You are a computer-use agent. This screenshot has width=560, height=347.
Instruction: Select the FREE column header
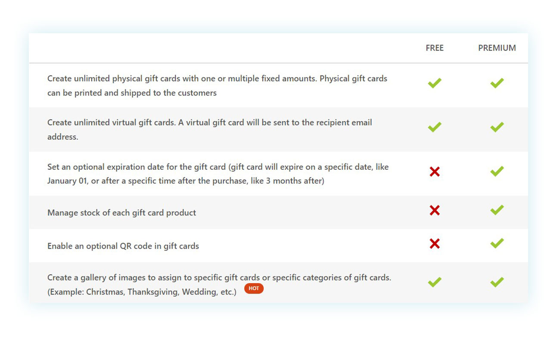[435, 48]
